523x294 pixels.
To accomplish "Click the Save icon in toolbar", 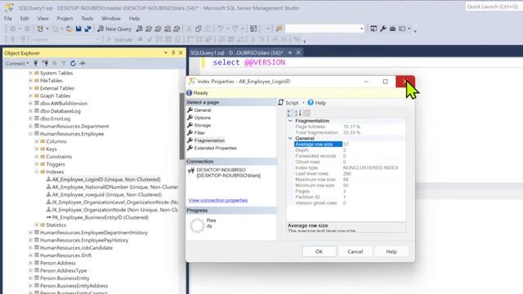I will click(x=78, y=29).
